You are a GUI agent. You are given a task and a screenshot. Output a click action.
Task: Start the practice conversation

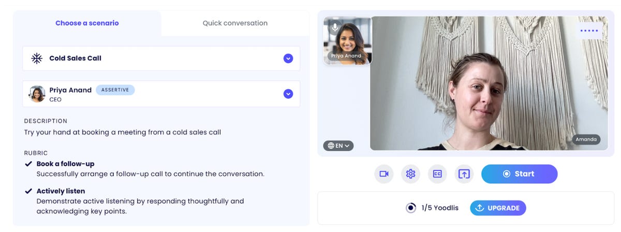pyautogui.click(x=519, y=174)
